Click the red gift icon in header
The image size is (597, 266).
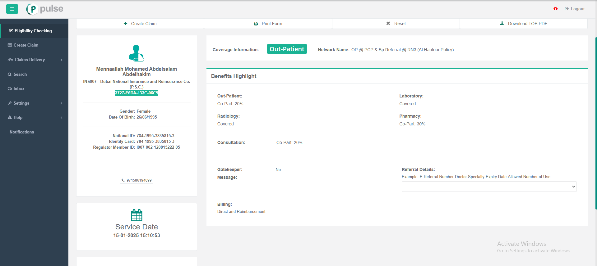click(x=555, y=9)
